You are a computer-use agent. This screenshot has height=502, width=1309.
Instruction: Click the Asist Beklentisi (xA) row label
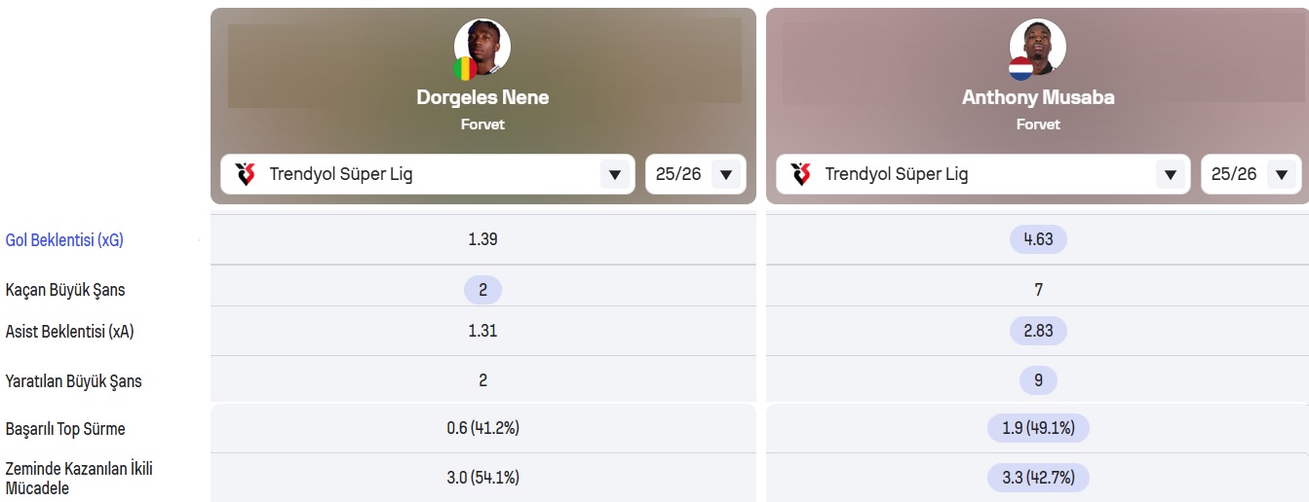click(x=69, y=332)
